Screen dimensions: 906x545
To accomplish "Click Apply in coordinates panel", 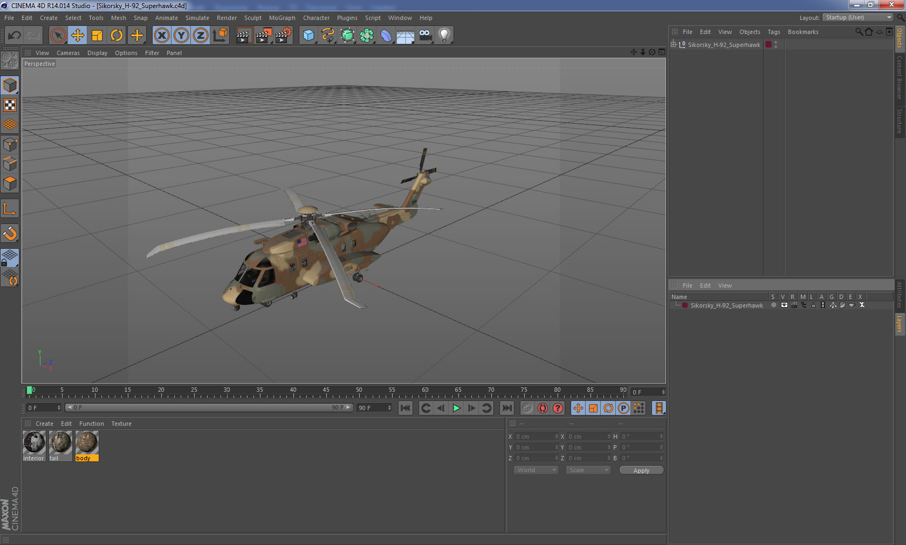I will pyautogui.click(x=641, y=471).
